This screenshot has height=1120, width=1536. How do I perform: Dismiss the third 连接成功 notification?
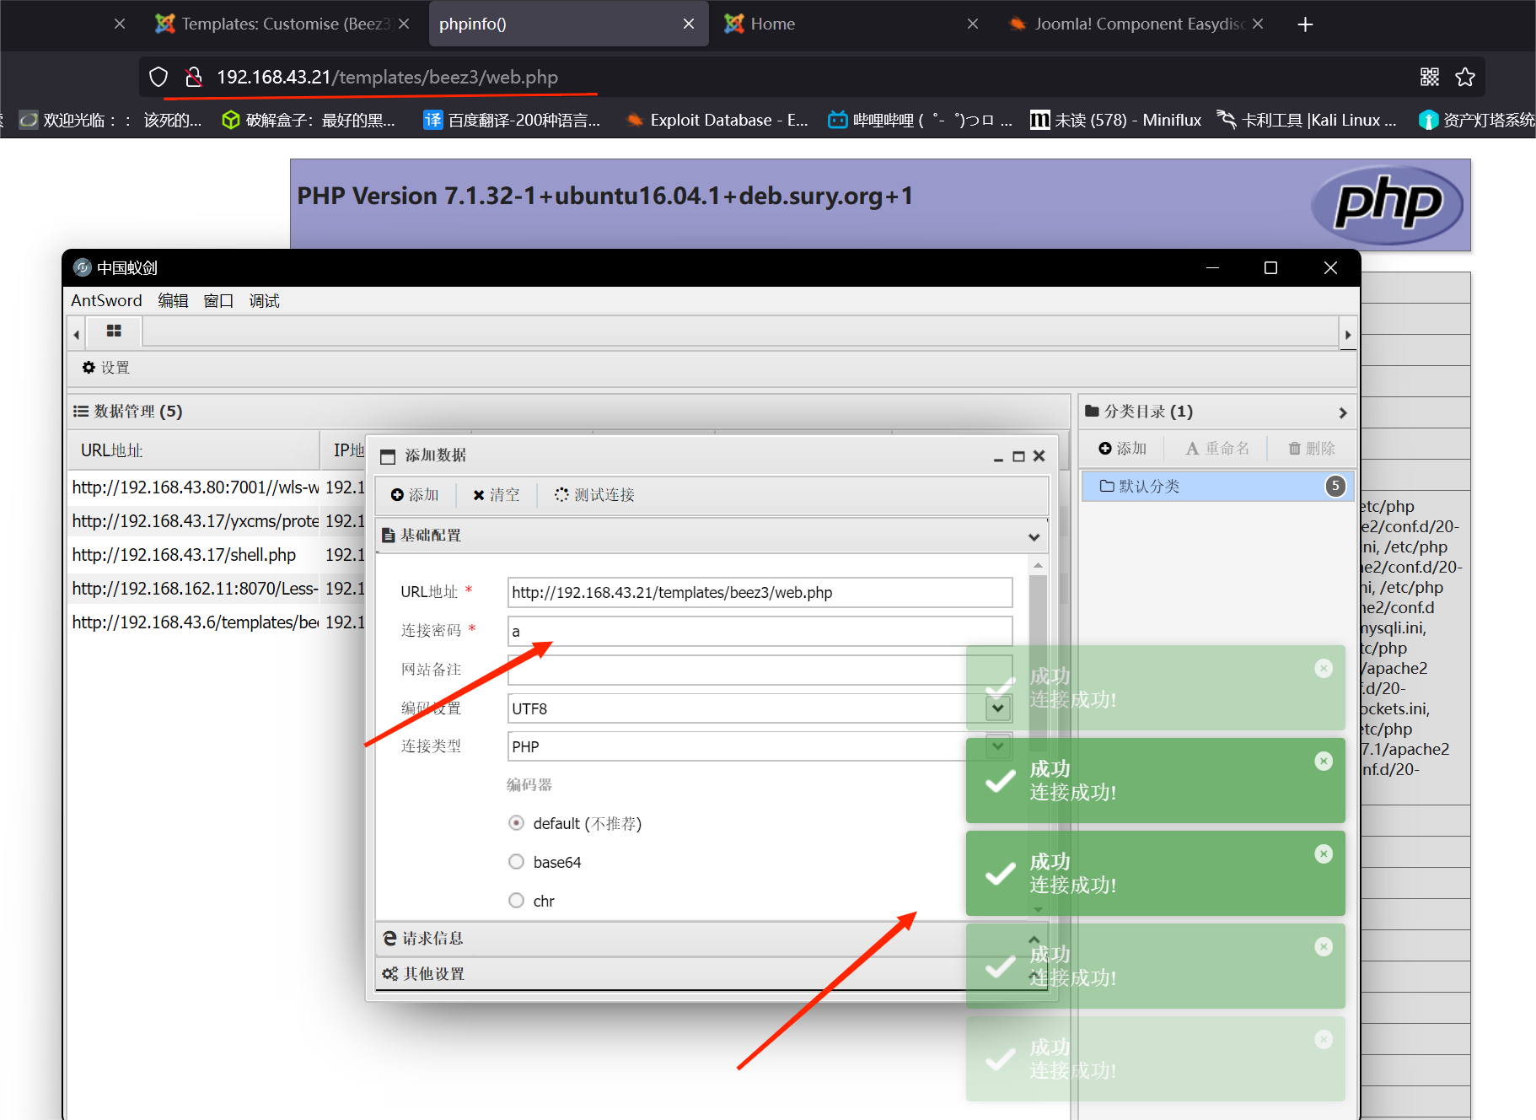pos(1324,853)
